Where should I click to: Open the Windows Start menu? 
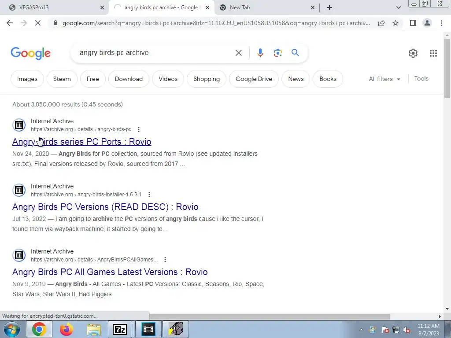11,329
